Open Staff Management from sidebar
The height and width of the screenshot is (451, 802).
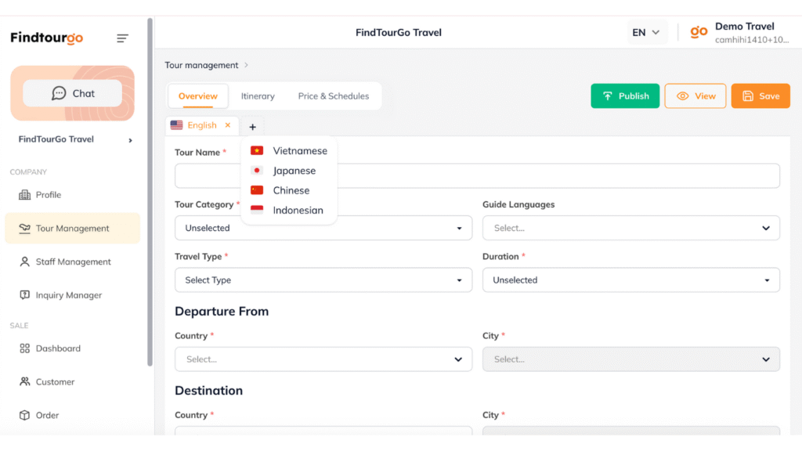(x=73, y=262)
